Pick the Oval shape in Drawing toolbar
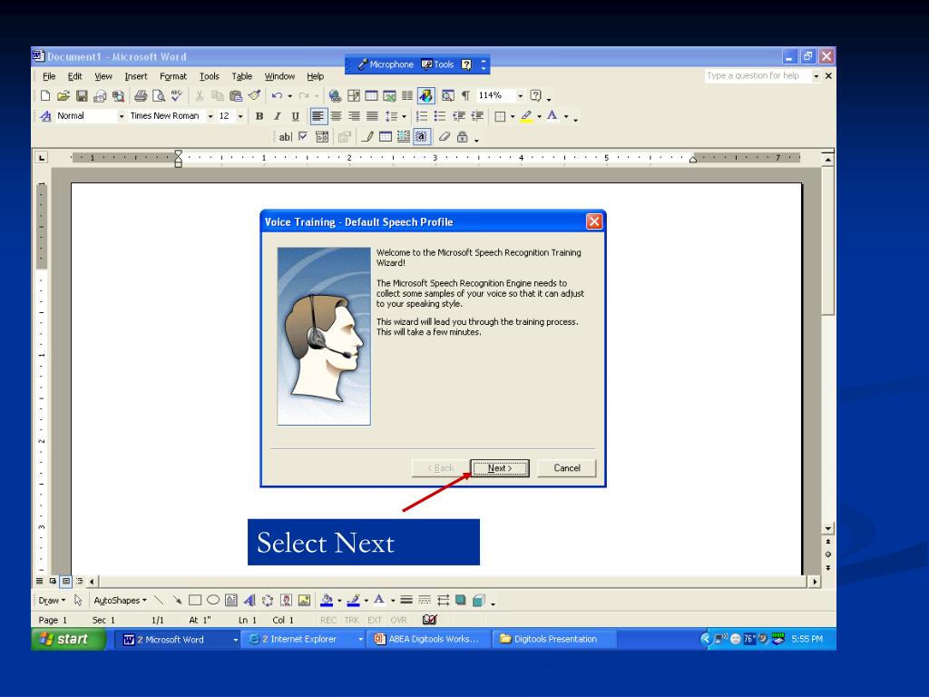929x697 pixels. point(213,601)
